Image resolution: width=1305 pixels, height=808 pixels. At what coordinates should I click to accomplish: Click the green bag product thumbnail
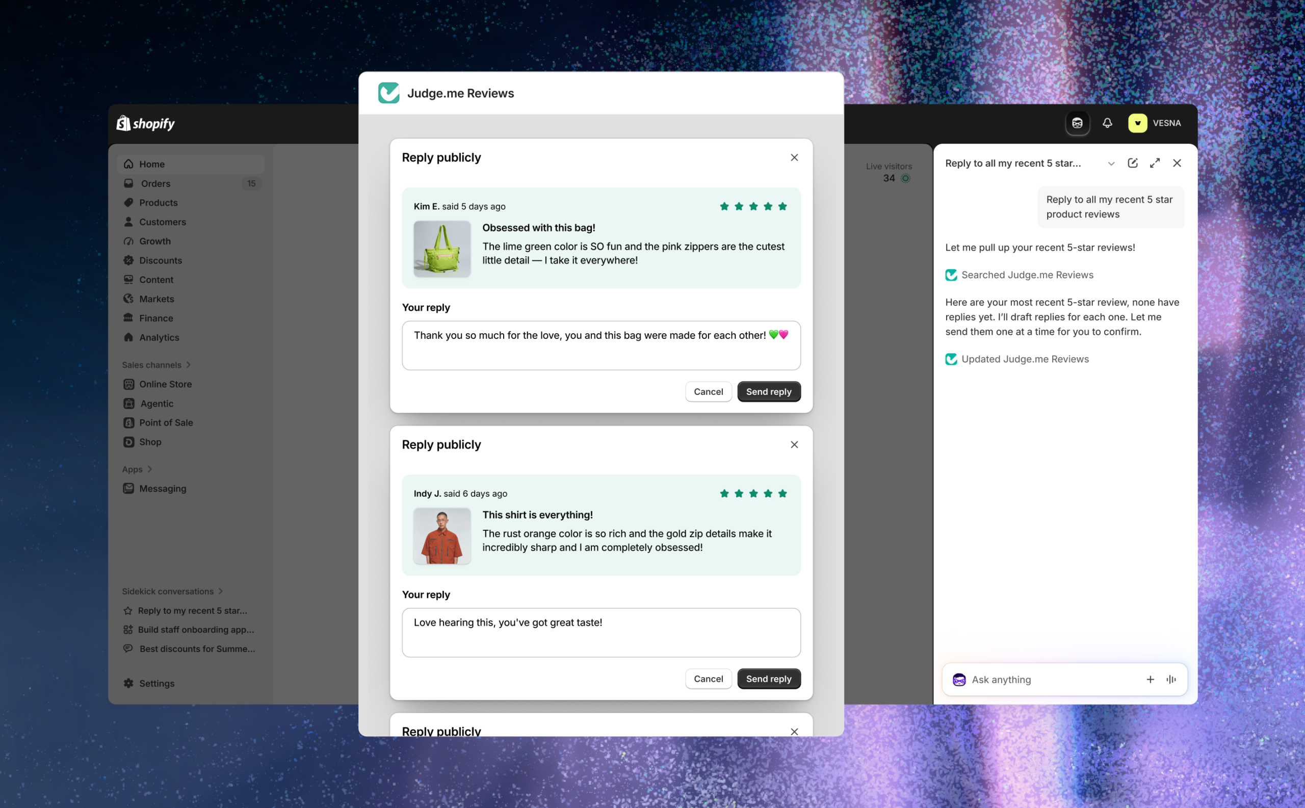click(442, 249)
